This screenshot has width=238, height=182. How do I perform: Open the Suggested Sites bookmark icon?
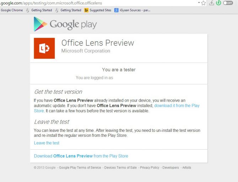coord(86,10)
